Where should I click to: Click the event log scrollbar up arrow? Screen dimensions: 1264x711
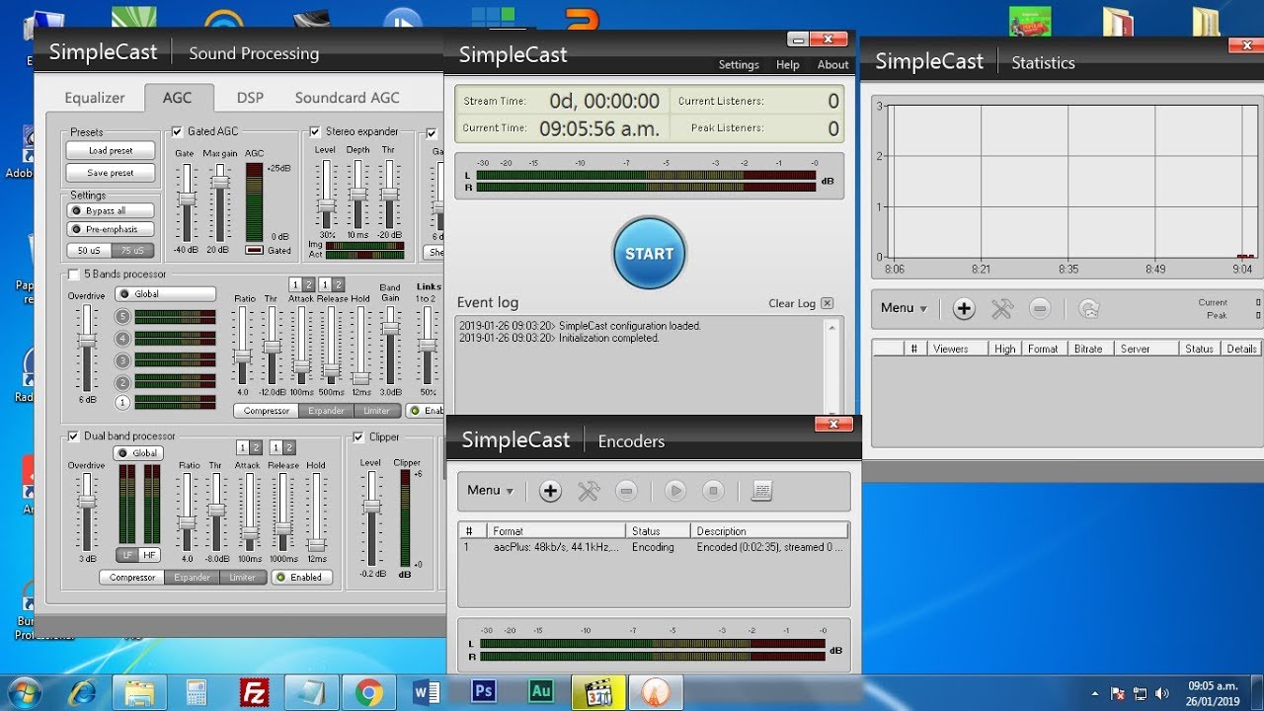pos(833,325)
